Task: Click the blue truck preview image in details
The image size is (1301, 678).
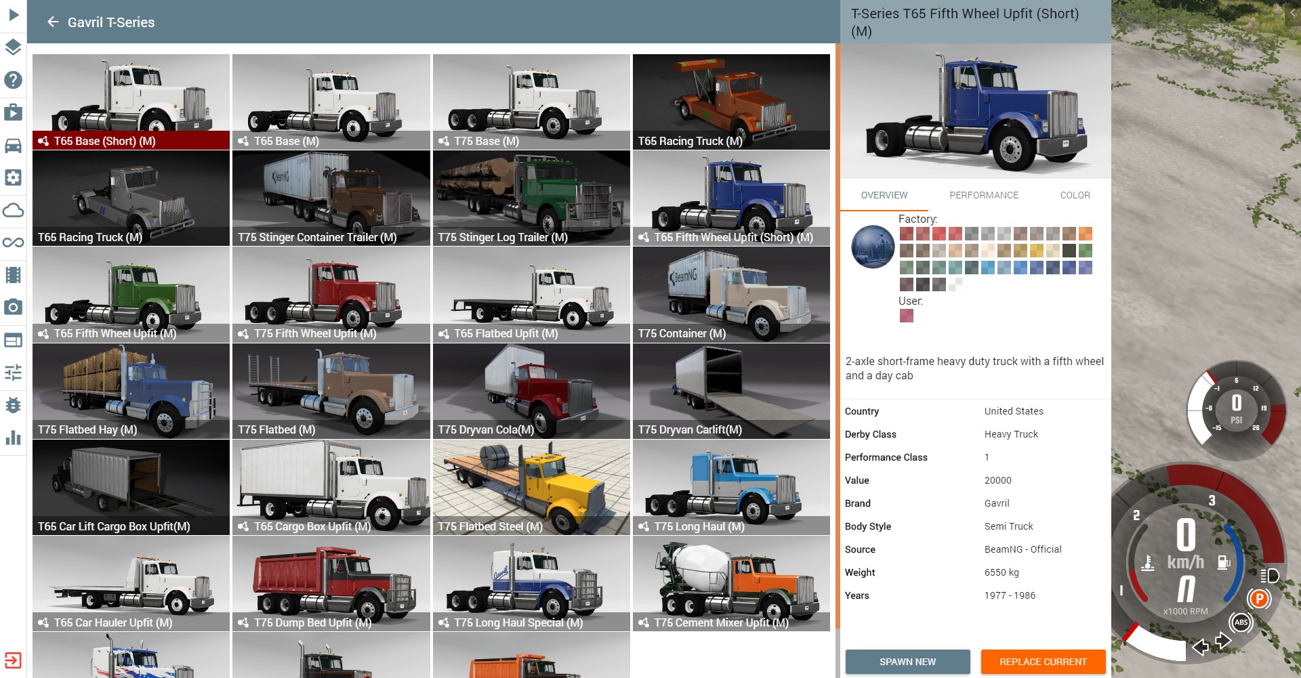Action: 976,111
